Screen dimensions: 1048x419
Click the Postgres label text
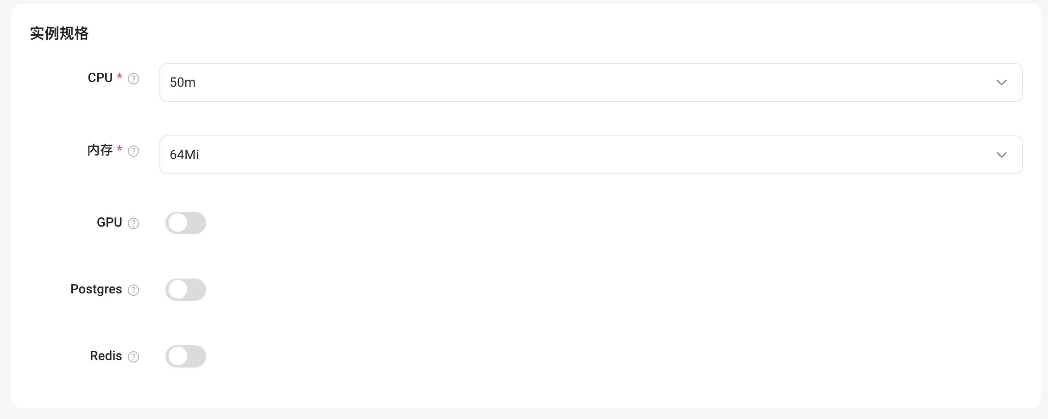point(96,289)
